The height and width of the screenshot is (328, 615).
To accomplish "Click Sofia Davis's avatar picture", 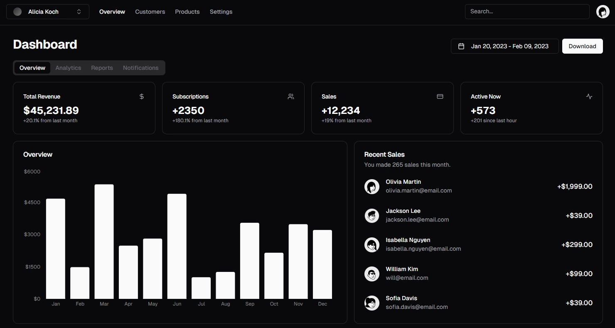I will (x=372, y=303).
